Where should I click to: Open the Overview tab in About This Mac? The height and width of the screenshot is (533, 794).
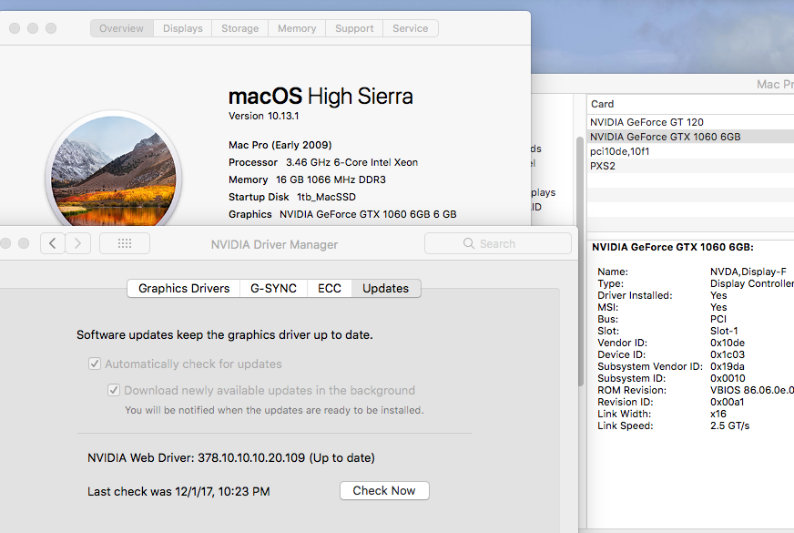(x=121, y=28)
